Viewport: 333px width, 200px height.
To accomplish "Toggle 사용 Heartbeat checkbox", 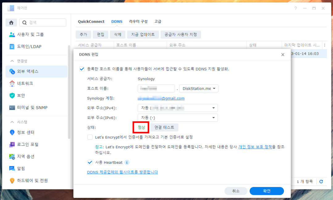I will [x=90, y=162].
